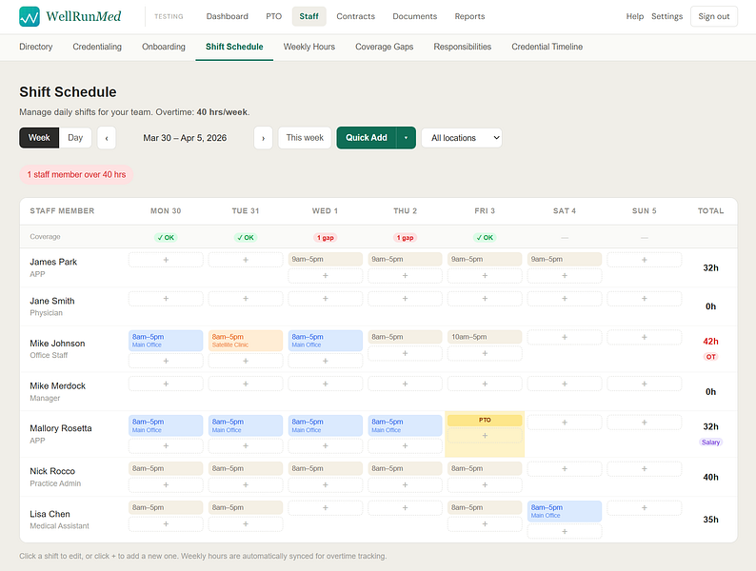Open the Documents menu
This screenshot has height=571, width=756.
click(414, 16)
